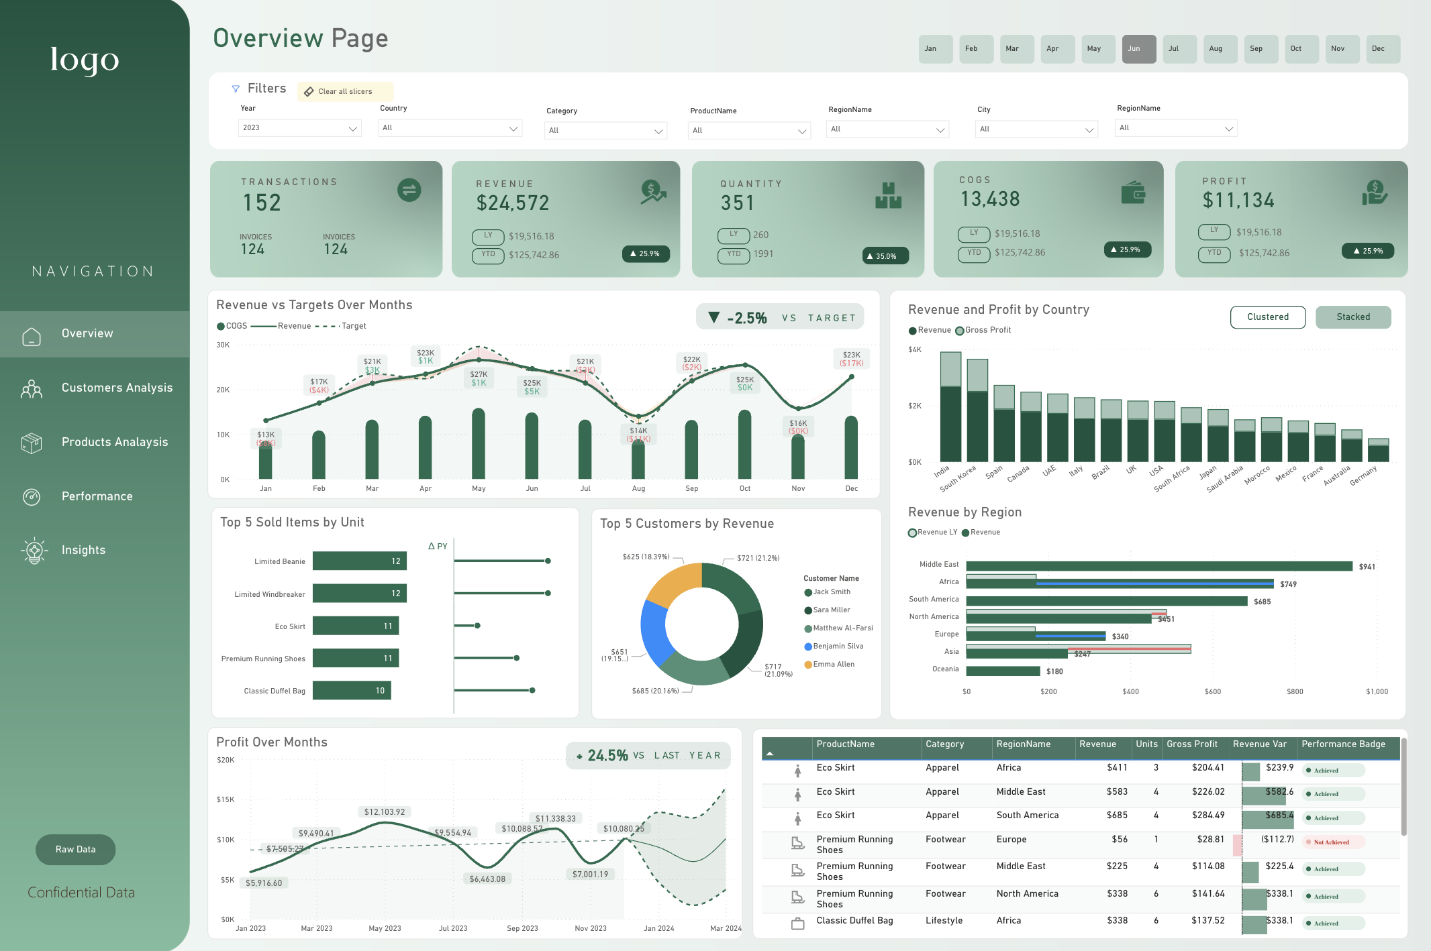
Task: Click the down triangle on the vs Target badge
Action: [x=714, y=317]
